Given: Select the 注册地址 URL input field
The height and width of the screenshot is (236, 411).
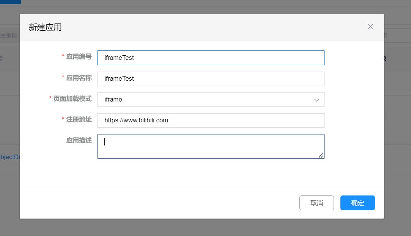Looking at the screenshot, I should (x=211, y=120).
